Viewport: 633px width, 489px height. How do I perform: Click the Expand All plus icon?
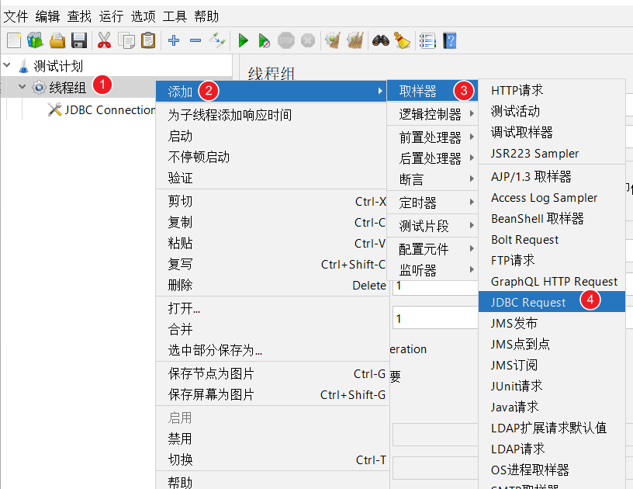click(x=174, y=40)
